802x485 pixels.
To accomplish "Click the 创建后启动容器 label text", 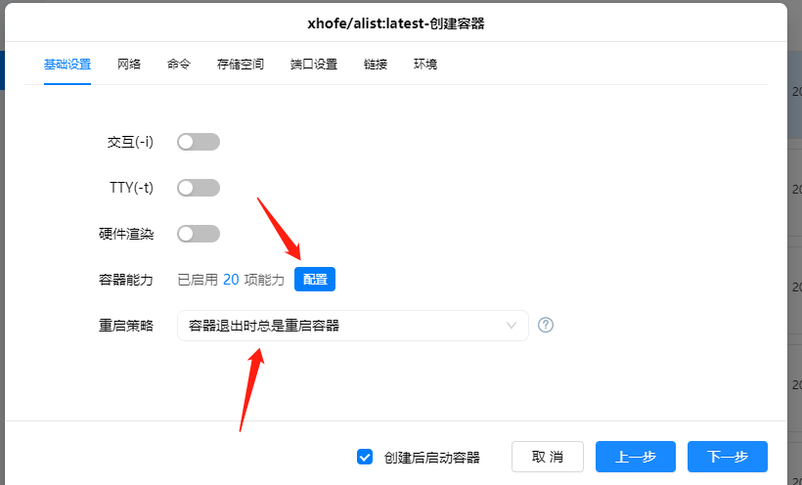I will tap(432, 458).
